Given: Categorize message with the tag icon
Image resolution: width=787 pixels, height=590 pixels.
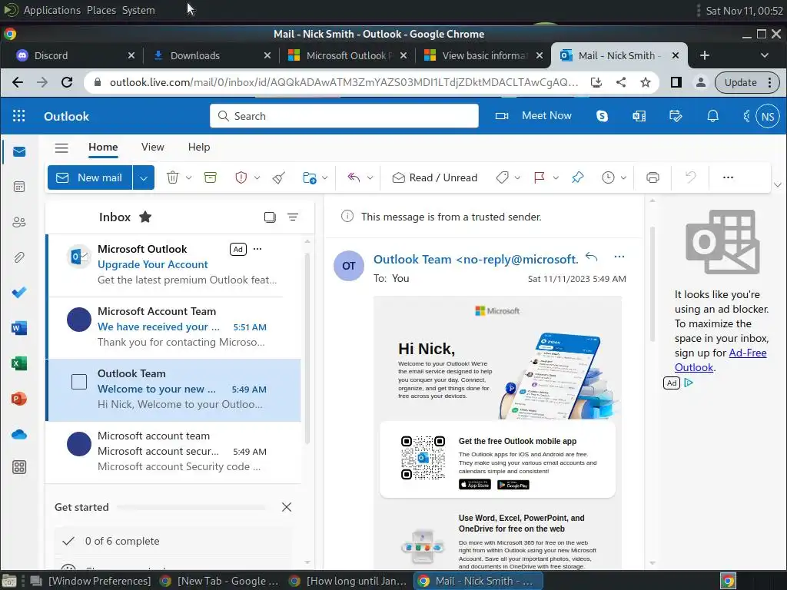Looking at the screenshot, I should [x=503, y=177].
